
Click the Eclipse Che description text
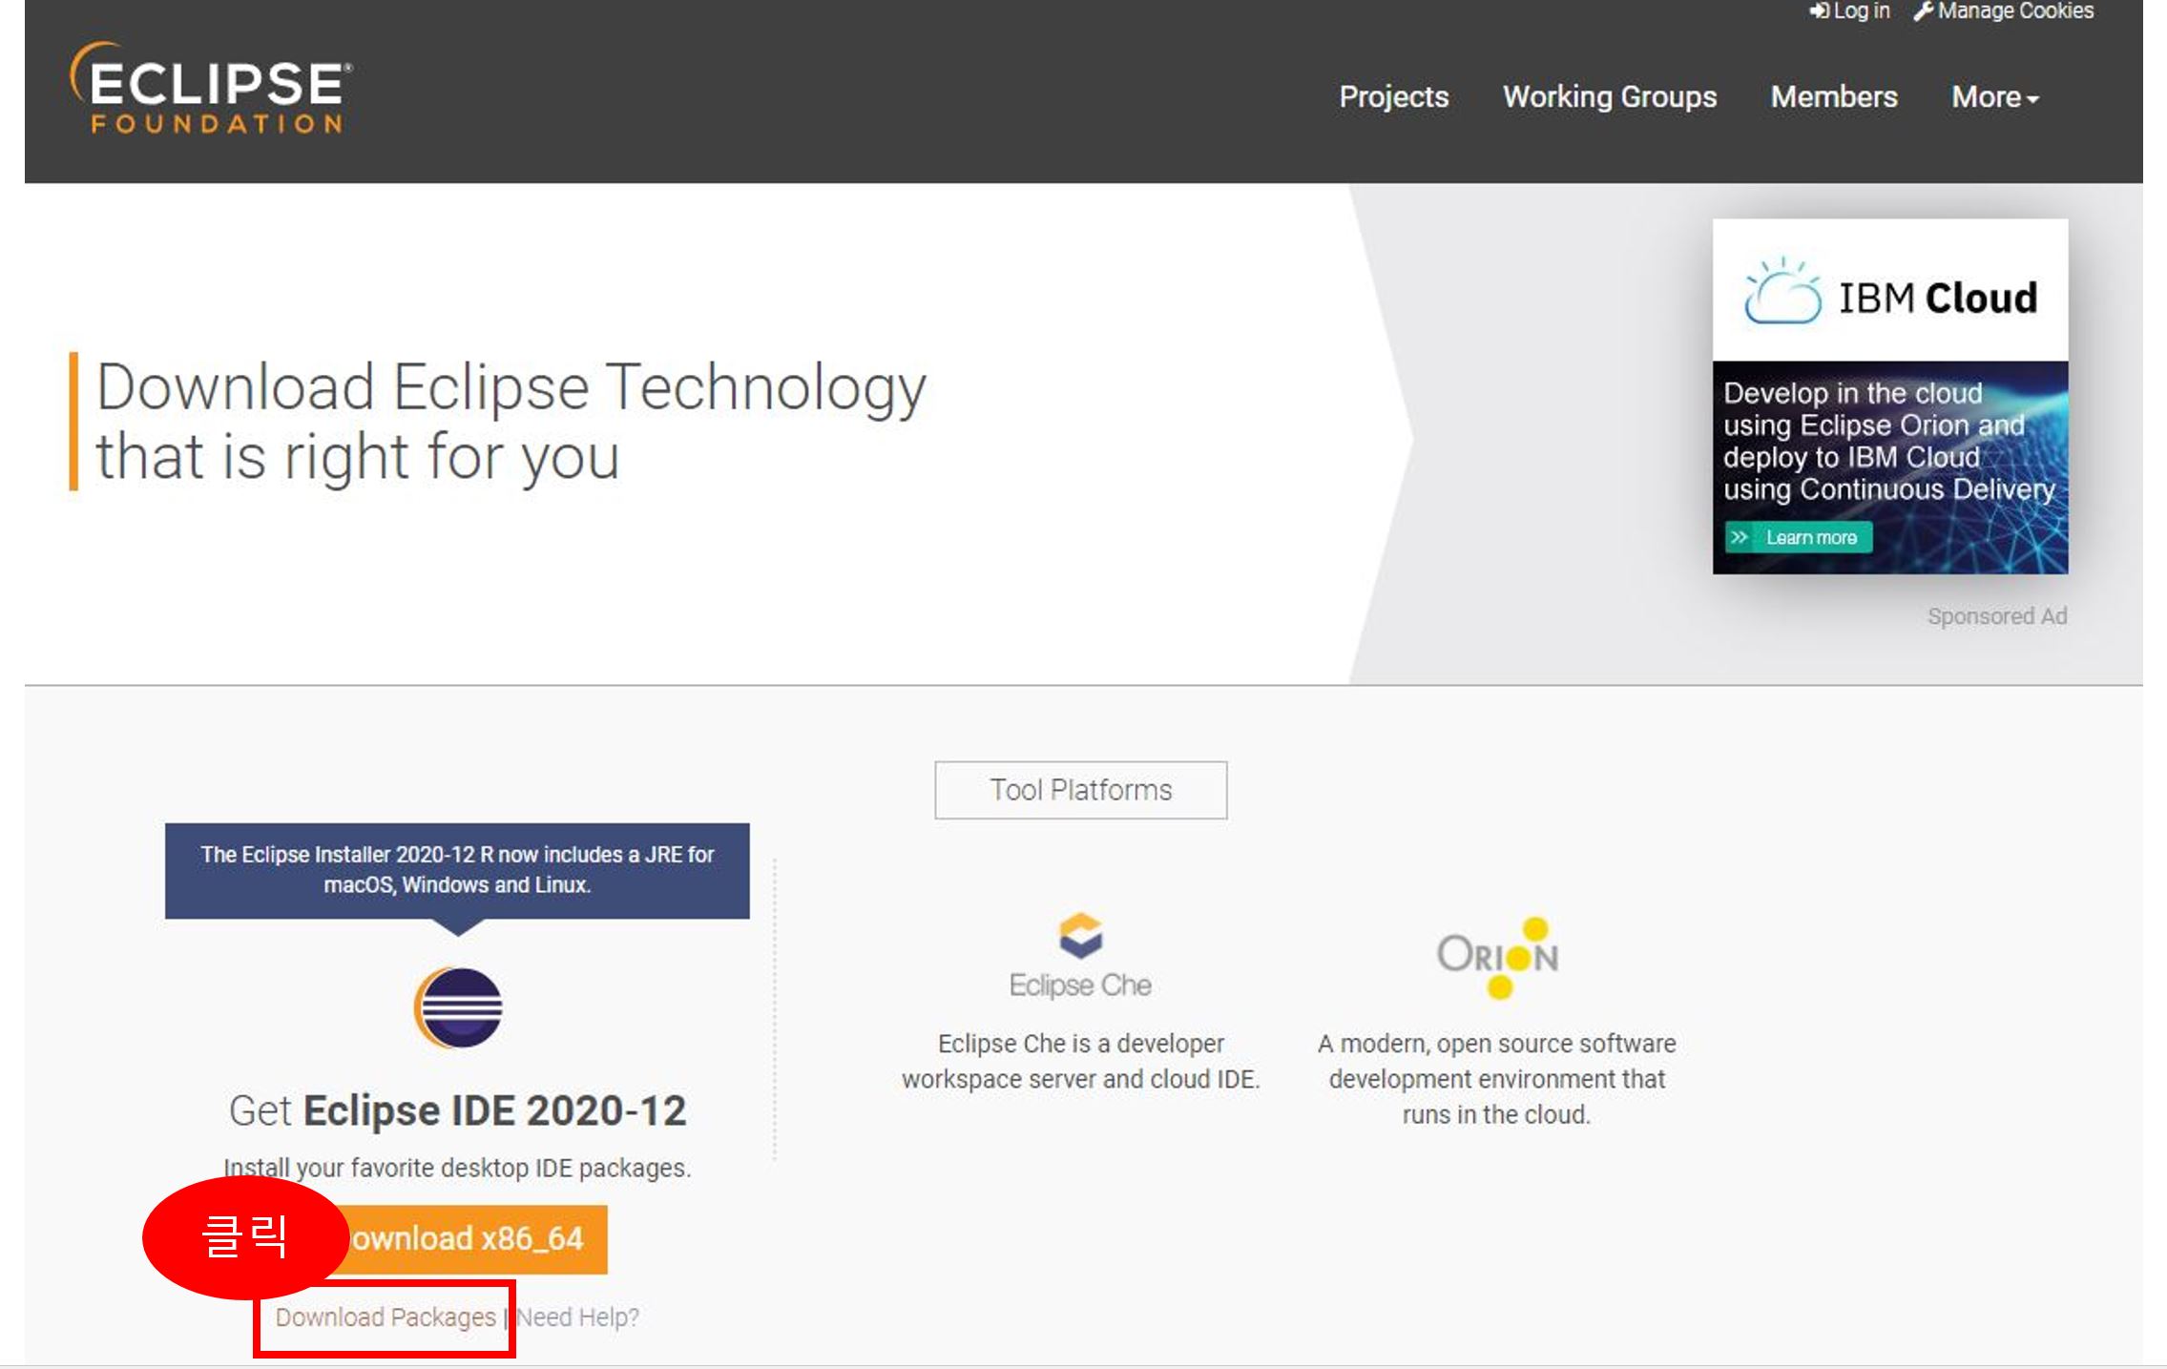(x=1080, y=1061)
